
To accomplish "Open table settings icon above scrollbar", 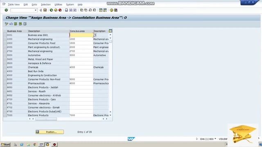I will click(x=111, y=31).
